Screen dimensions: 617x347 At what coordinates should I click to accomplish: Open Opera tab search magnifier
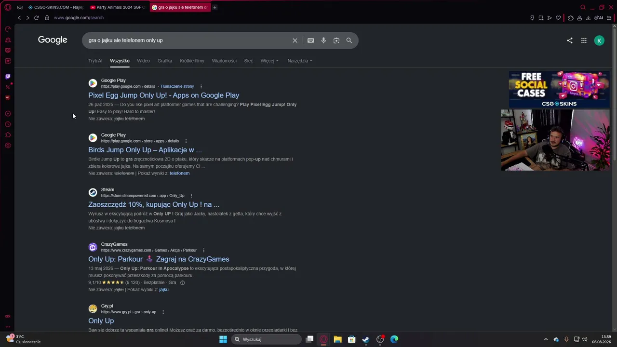pyautogui.click(x=583, y=7)
